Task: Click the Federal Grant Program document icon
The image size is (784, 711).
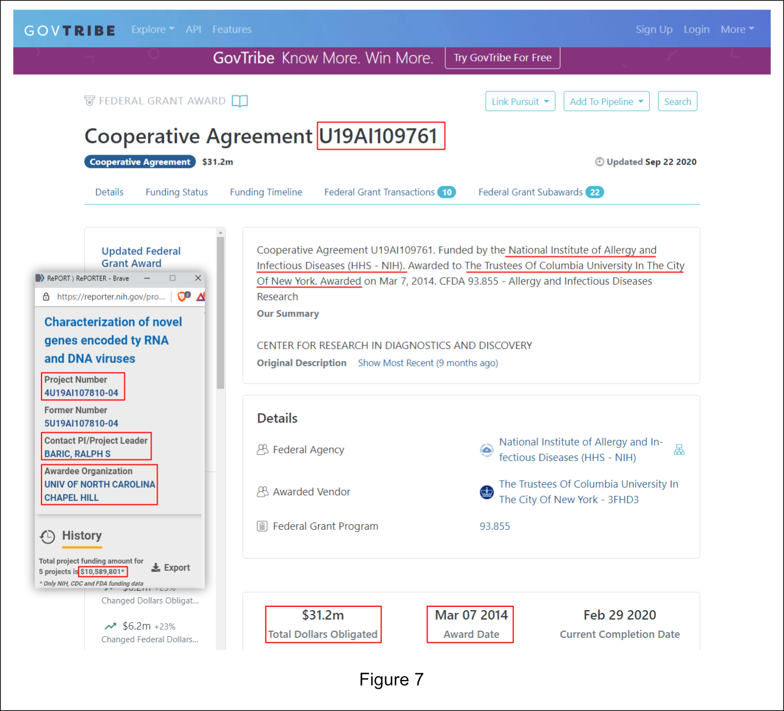Action: tap(262, 526)
